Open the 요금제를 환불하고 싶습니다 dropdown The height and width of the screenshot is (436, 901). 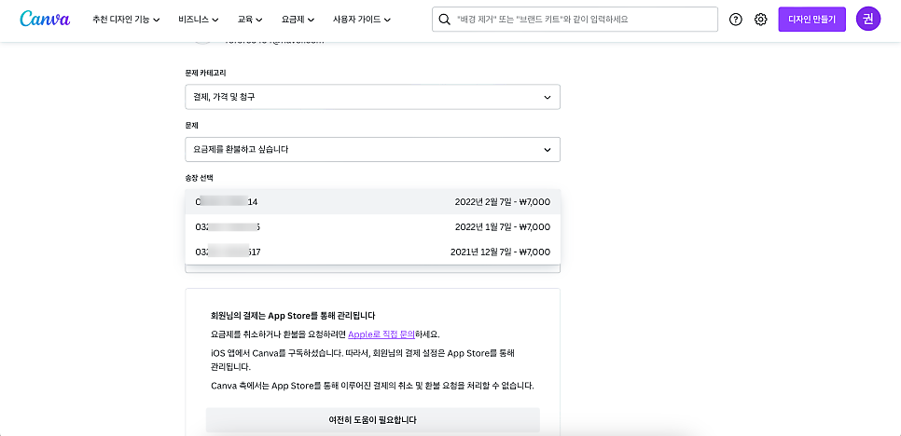(x=372, y=149)
